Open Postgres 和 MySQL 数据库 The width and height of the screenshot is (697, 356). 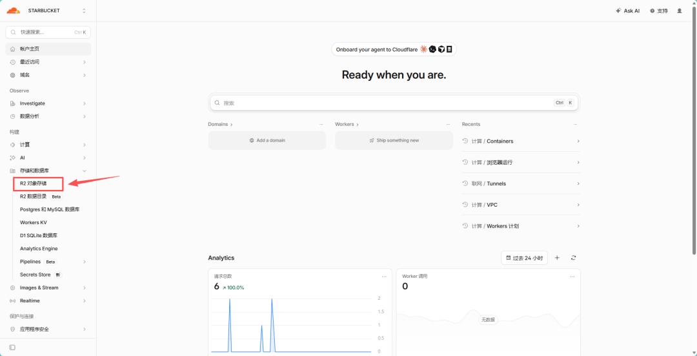tap(50, 209)
